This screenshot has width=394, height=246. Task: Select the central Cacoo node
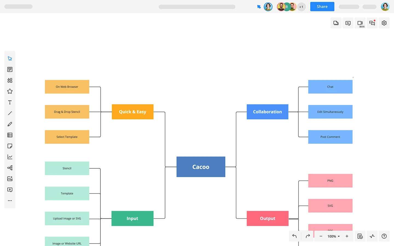[x=201, y=167]
